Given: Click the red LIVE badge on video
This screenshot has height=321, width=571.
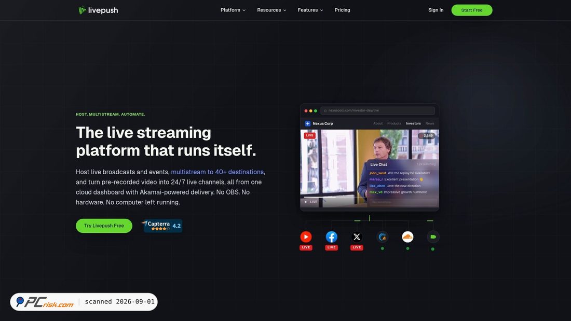Looking at the screenshot, I should point(309,135).
